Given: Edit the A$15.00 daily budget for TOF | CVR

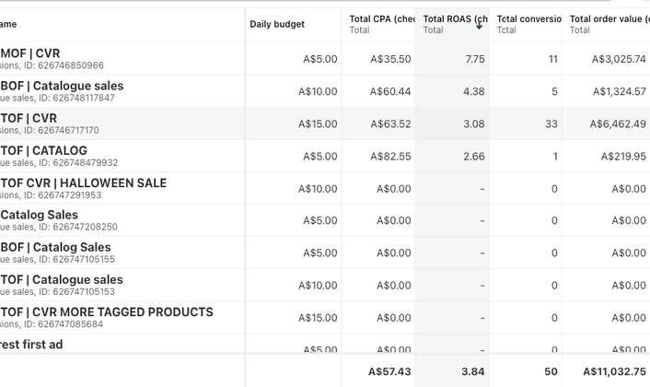Looking at the screenshot, I should [x=318, y=124].
